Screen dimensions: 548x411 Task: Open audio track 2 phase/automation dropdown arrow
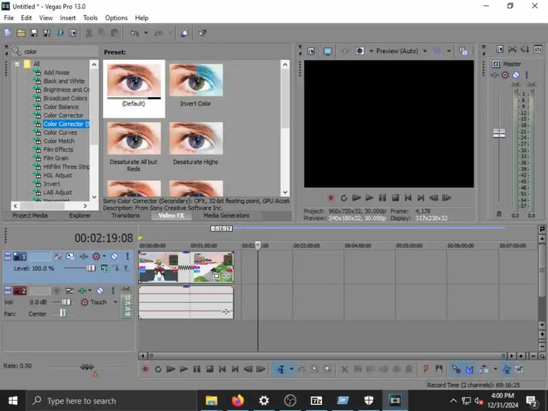[90, 291]
